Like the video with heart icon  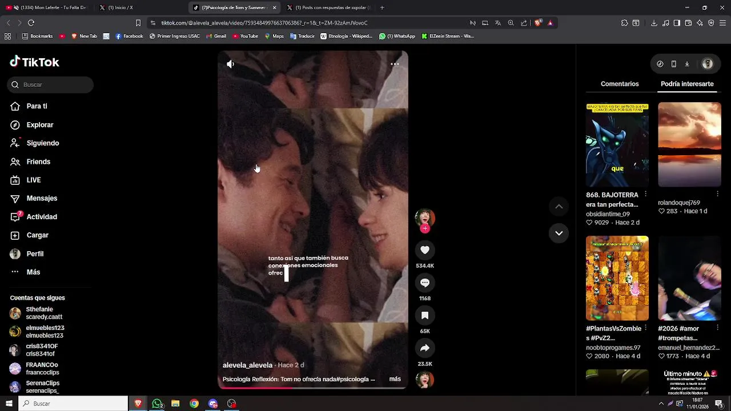point(425,250)
